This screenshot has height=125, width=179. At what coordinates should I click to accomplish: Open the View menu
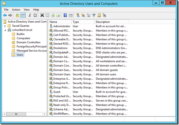click(x=27, y=9)
